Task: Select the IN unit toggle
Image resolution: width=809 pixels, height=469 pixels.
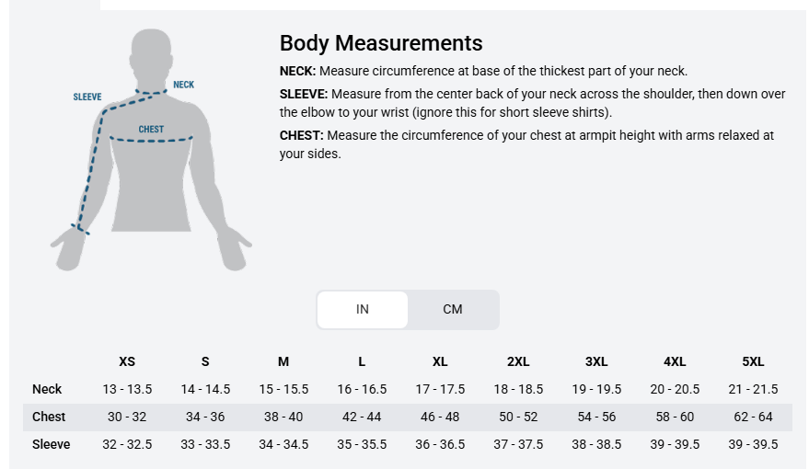Action: pos(363,309)
